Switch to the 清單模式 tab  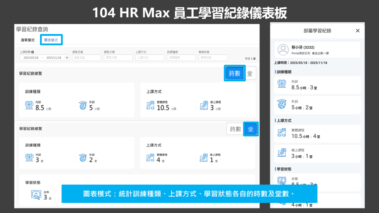coord(27,40)
